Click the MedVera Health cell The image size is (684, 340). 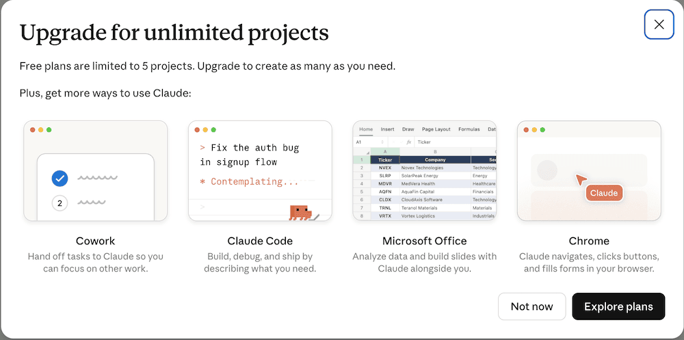(x=435, y=184)
